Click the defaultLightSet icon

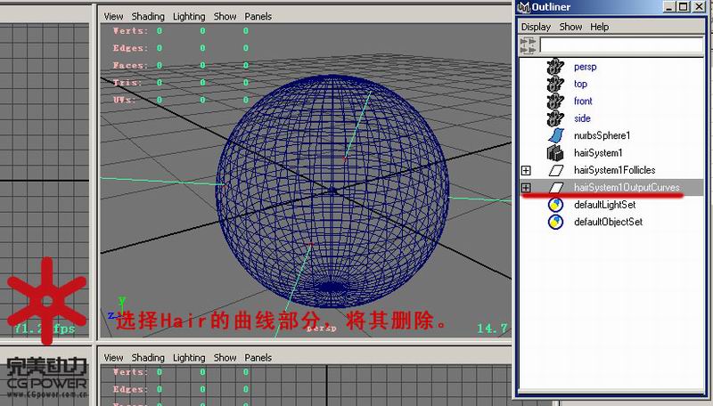tap(555, 205)
